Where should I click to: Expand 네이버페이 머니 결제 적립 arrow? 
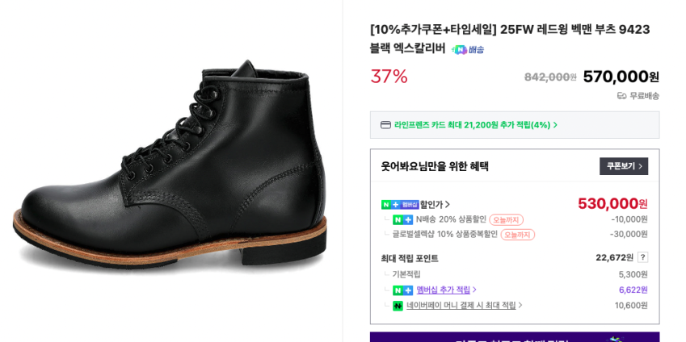pyautogui.click(x=520, y=306)
